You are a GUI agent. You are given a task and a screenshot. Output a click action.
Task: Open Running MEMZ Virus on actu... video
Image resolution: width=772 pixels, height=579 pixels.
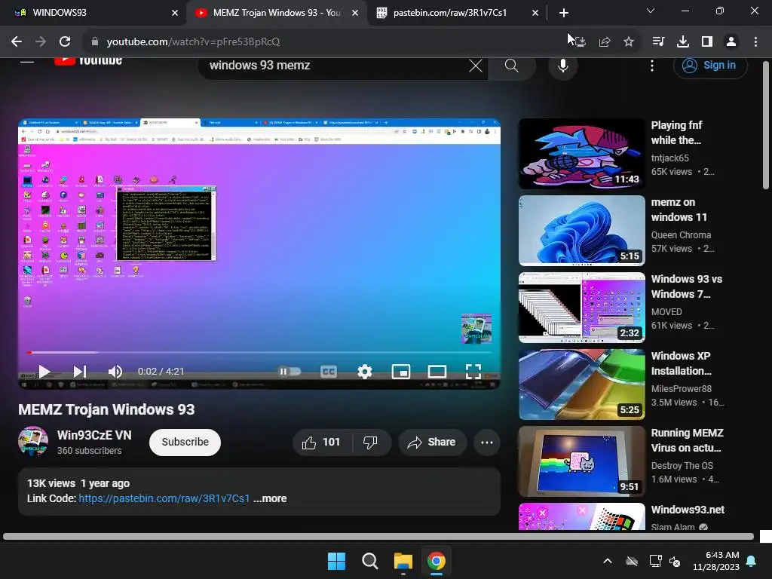[x=581, y=461]
